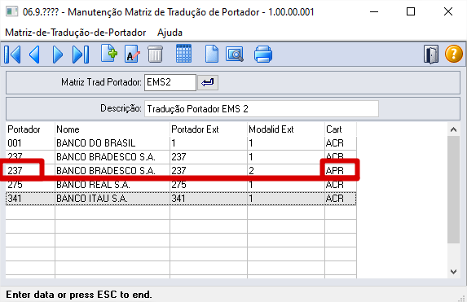The image size is (467, 302).
Task: Click the edit record icon
Action: [x=132, y=55]
